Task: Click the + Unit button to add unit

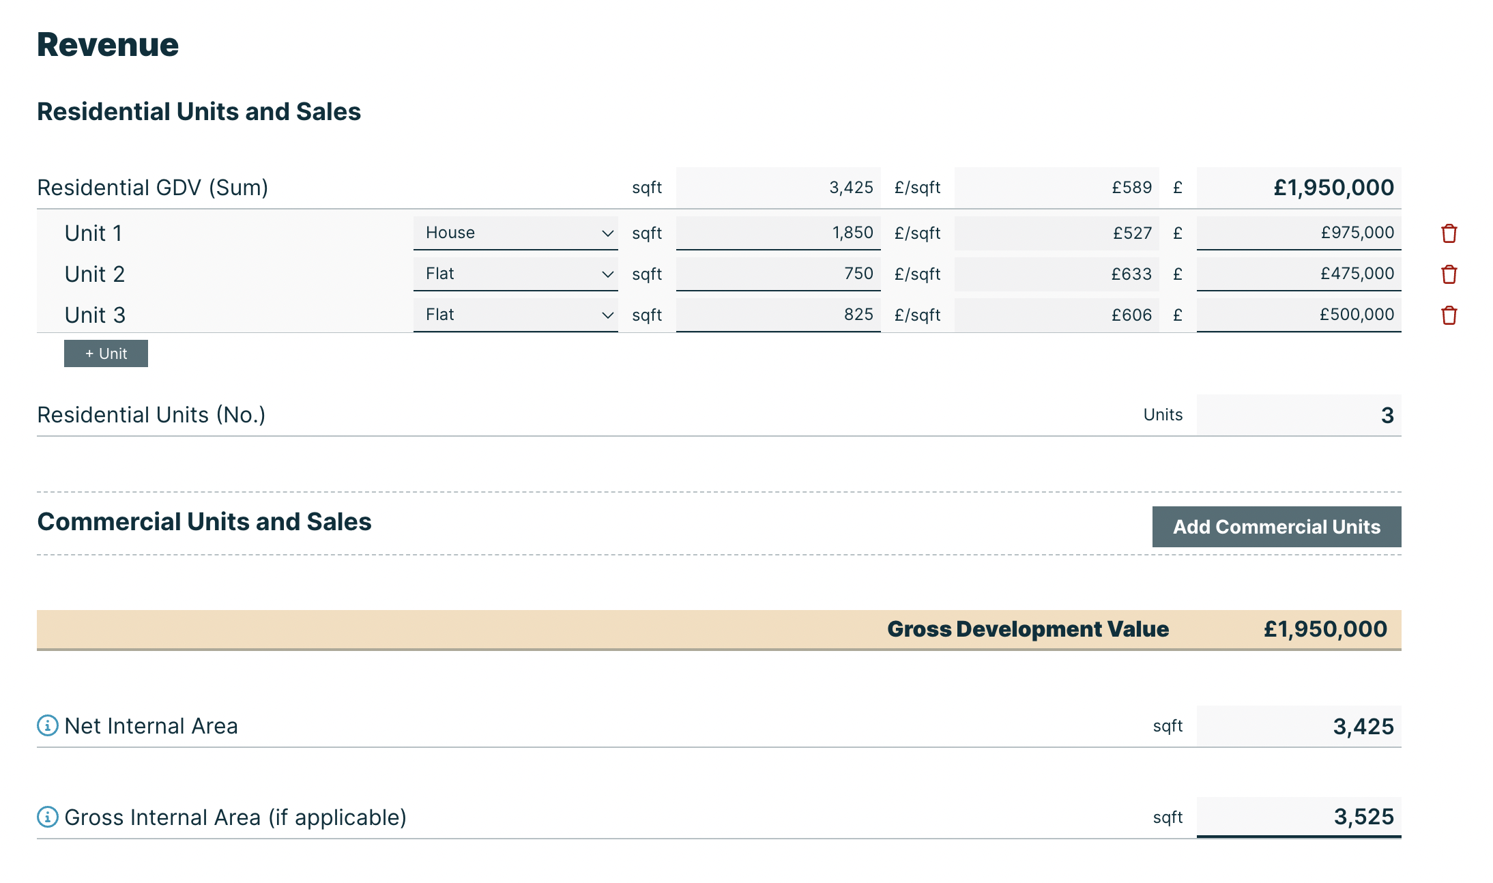Action: point(105,352)
